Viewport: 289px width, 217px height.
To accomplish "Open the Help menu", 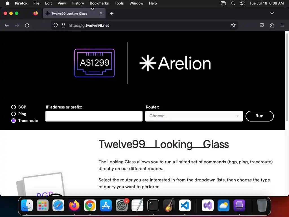I will click(x=153, y=3).
